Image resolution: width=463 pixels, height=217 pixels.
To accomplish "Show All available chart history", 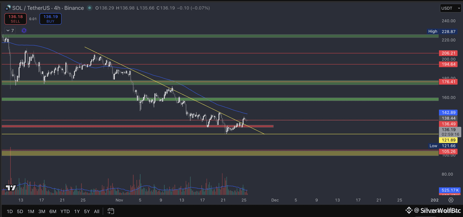I will coord(97,211).
